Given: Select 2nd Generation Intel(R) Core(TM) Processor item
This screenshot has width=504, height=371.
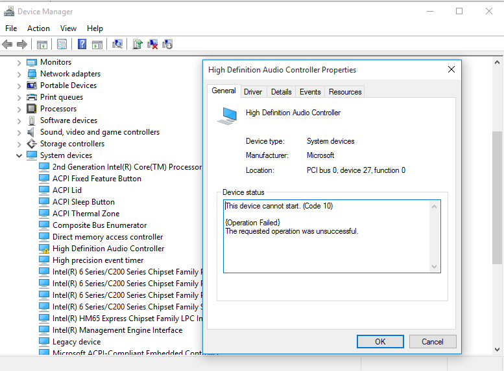Looking at the screenshot, I should pyautogui.click(x=127, y=167).
